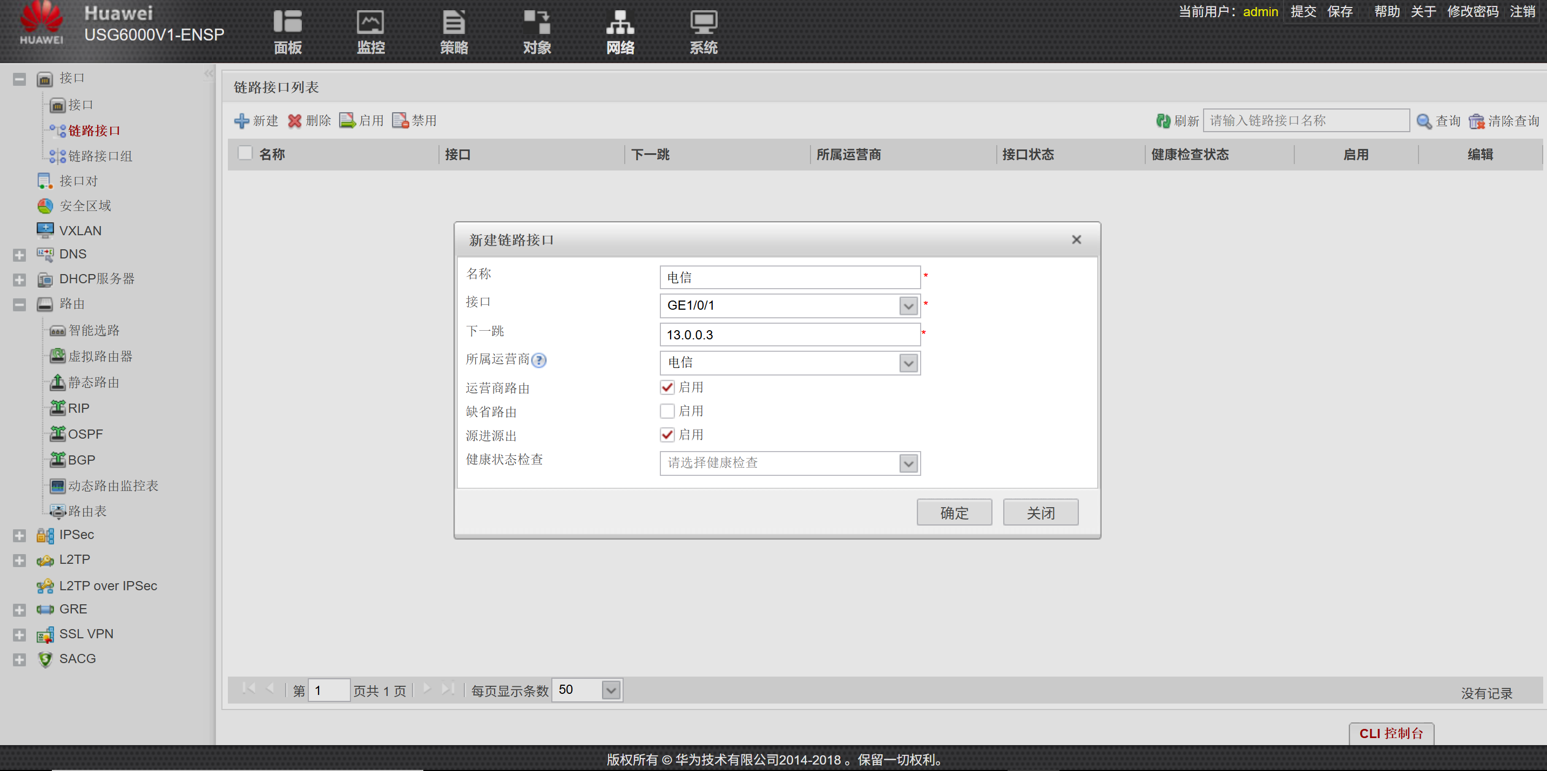Open the 健康状态检查 dropdown
Screen dimensions: 1547x771
[x=908, y=463]
